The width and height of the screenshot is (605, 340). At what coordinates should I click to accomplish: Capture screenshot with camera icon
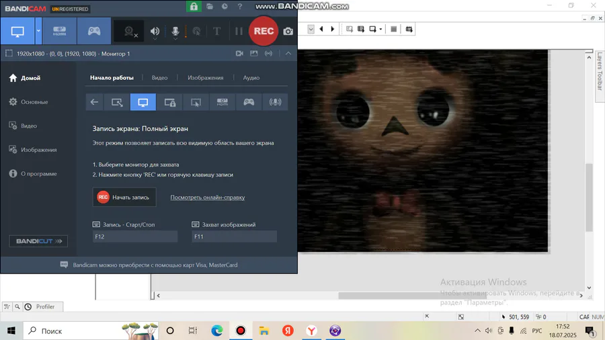[288, 32]
